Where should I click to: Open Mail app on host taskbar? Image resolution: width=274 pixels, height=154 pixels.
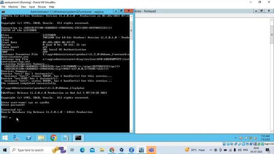[92, 150]
